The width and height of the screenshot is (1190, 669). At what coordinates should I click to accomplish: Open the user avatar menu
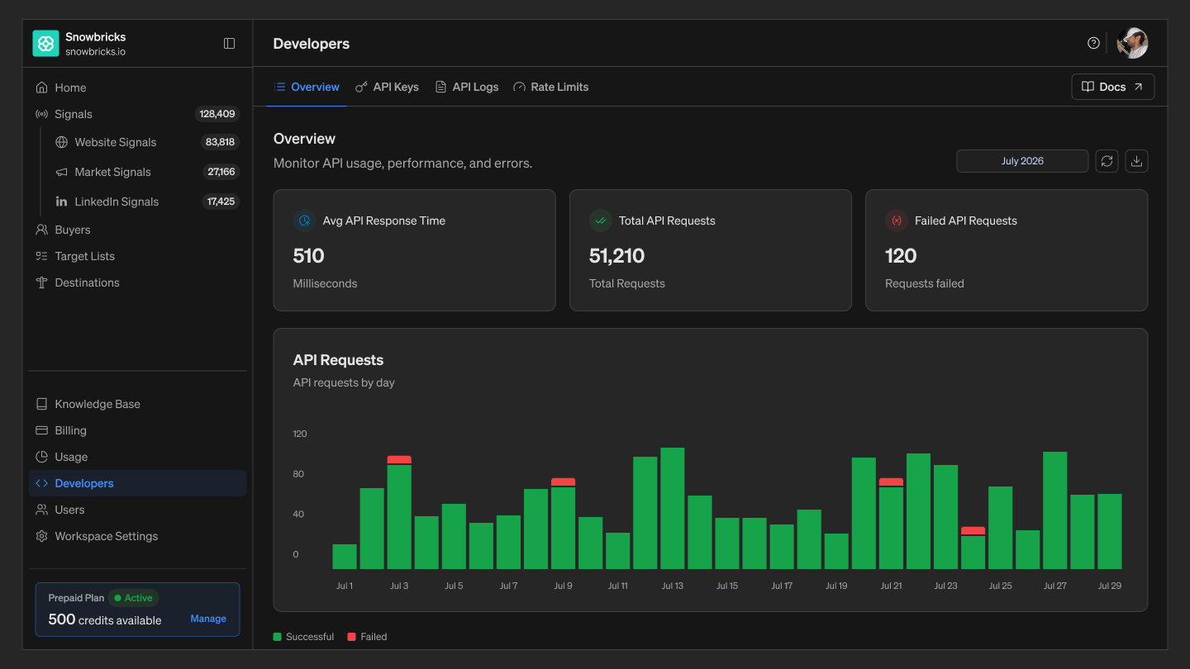click(x=1132, y=43)
